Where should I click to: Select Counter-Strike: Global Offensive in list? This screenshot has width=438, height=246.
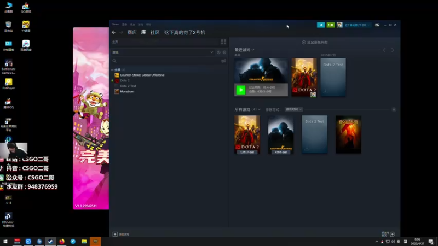142,75
